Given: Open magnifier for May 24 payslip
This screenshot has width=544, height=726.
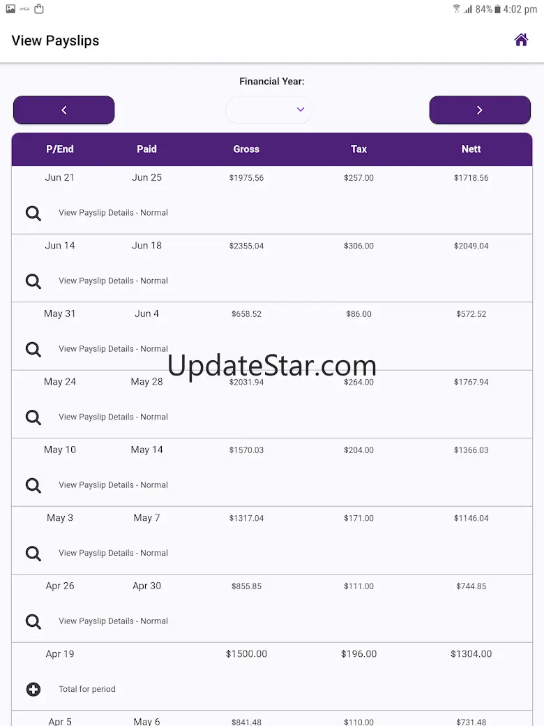Looking at the screenshot, I should pyautogui.click(x=33, y=417).
